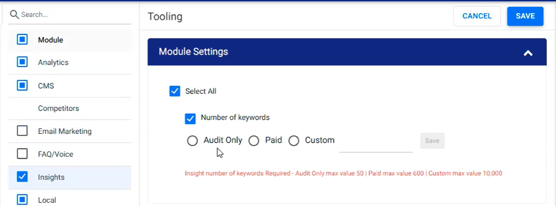The image size is (556, 206).
Task: Uncheck the Select All checkbox
Action: pos(175,91)
